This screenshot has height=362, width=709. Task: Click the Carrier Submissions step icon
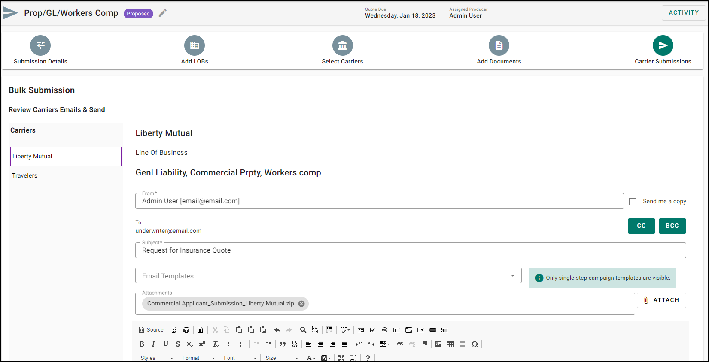663,45
